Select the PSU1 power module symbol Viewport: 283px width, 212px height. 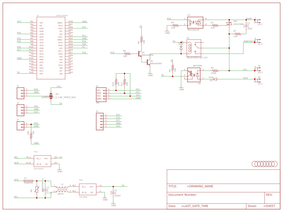click(x=42, y=161)
